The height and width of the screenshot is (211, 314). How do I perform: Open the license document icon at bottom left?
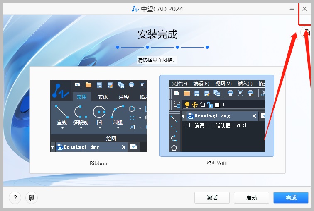(x=32, y=198)
